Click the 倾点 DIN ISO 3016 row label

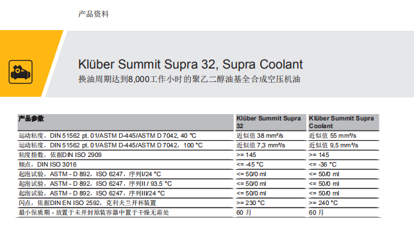point(47,165)
